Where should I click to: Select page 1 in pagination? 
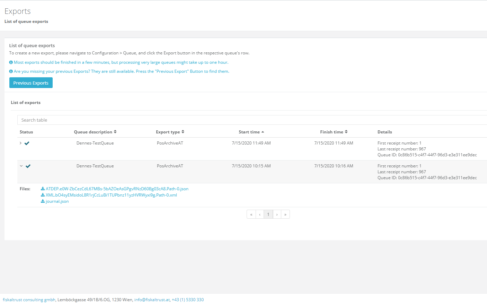(x=268, y=214)
